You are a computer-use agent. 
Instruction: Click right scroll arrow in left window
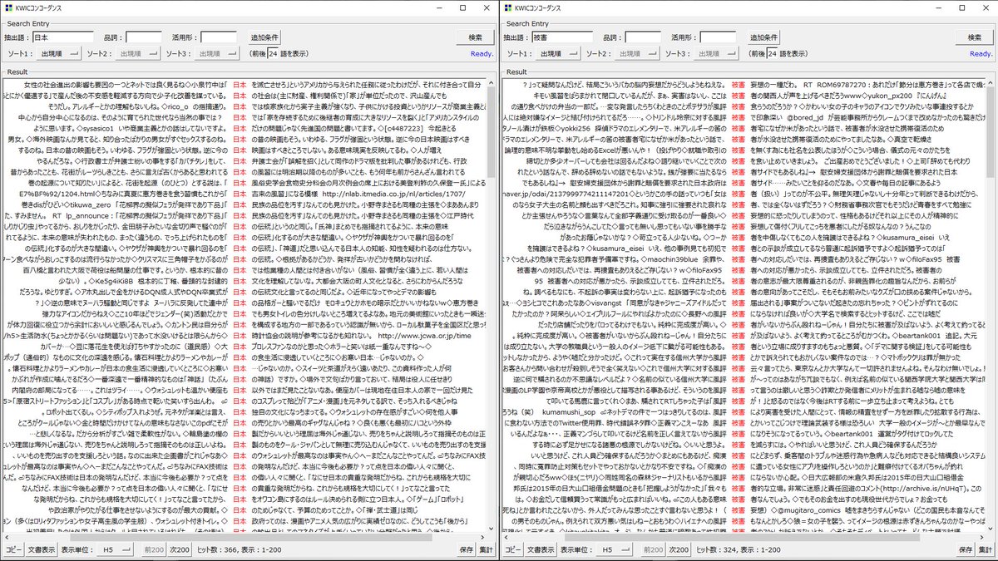pyautogui.click(x=484, y=537)
